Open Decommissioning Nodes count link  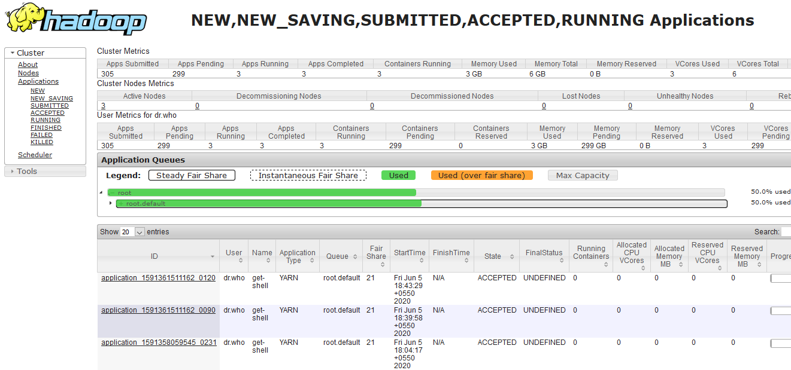(198, 106)
